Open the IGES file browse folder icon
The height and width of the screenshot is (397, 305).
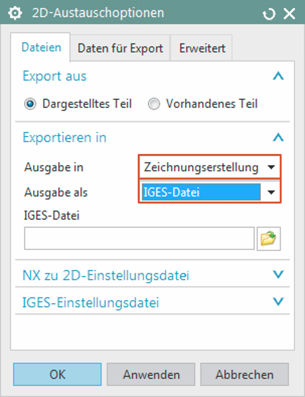tap(269, 238)
